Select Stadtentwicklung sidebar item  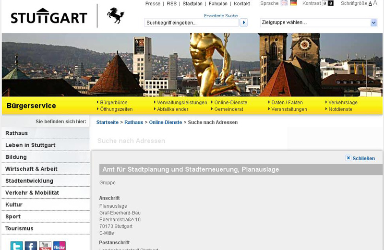coord(46,181)
